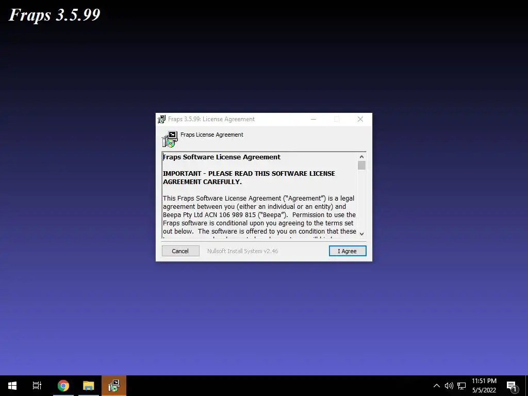This screenshot has width=528, height=396.
Task: Cancel the Fraps installation
Action: (x=180, y=251)
